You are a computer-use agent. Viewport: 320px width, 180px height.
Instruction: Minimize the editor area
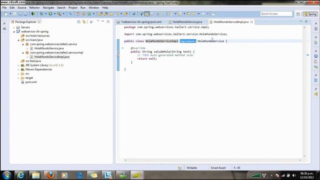point(301,21)
